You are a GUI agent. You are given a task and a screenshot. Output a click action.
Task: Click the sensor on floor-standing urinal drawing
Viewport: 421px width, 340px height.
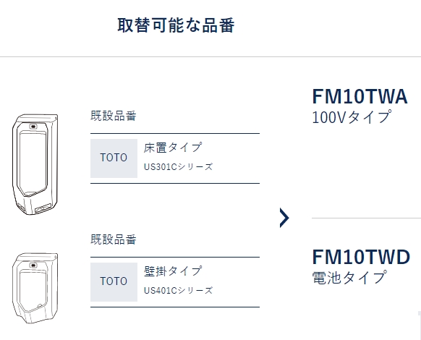(33, 126)
